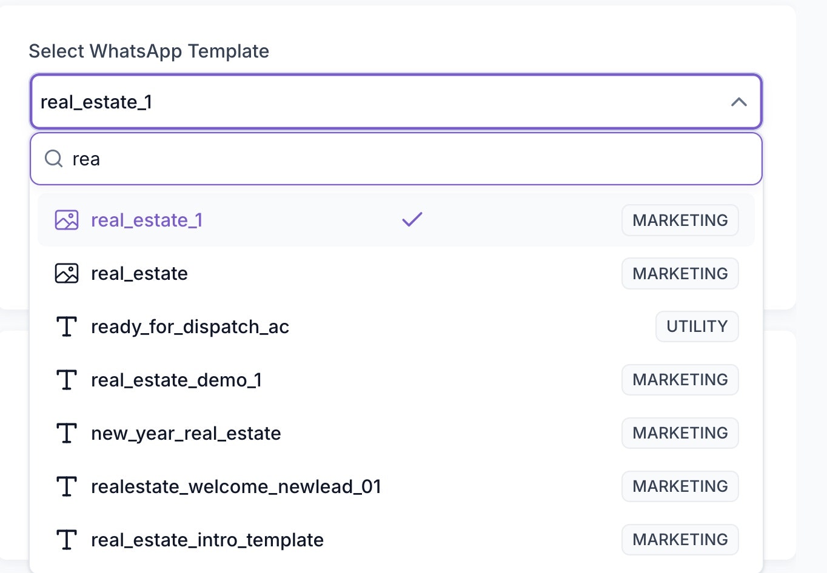Click MARKETING badge on realestate_welcome_newlead_01 row

(680, 486)
